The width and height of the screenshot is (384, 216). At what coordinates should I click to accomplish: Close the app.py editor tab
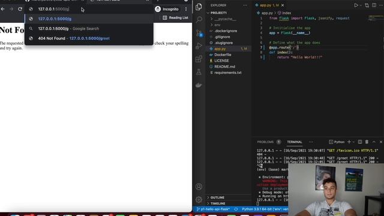coord(283,5)
